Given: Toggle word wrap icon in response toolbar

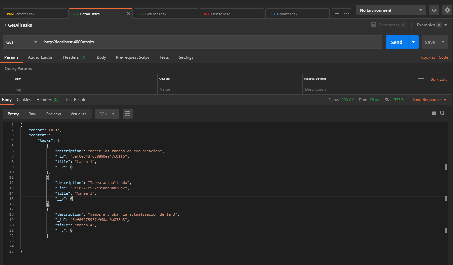Looking at the screenshot, I should [128, 114].
